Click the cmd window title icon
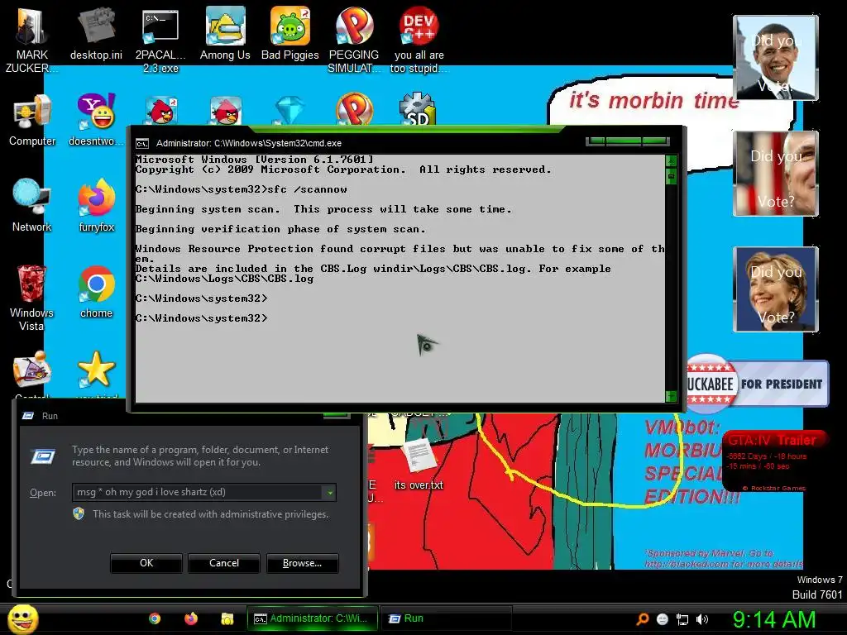 (142, 143)
